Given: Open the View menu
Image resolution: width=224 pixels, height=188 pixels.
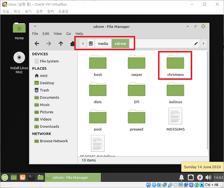Looking at the screenshot, I should tap(58, 34).
